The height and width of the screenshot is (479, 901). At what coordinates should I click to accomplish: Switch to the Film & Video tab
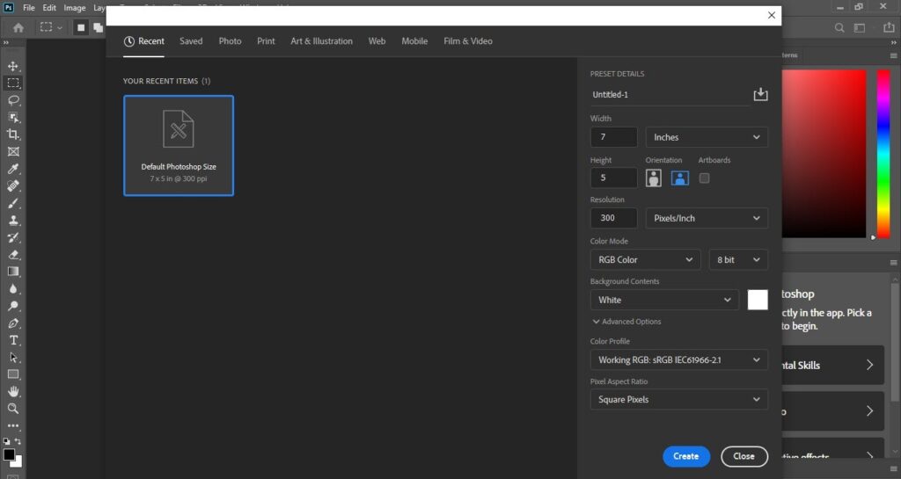pyautogui.click(x=468, y=41)
